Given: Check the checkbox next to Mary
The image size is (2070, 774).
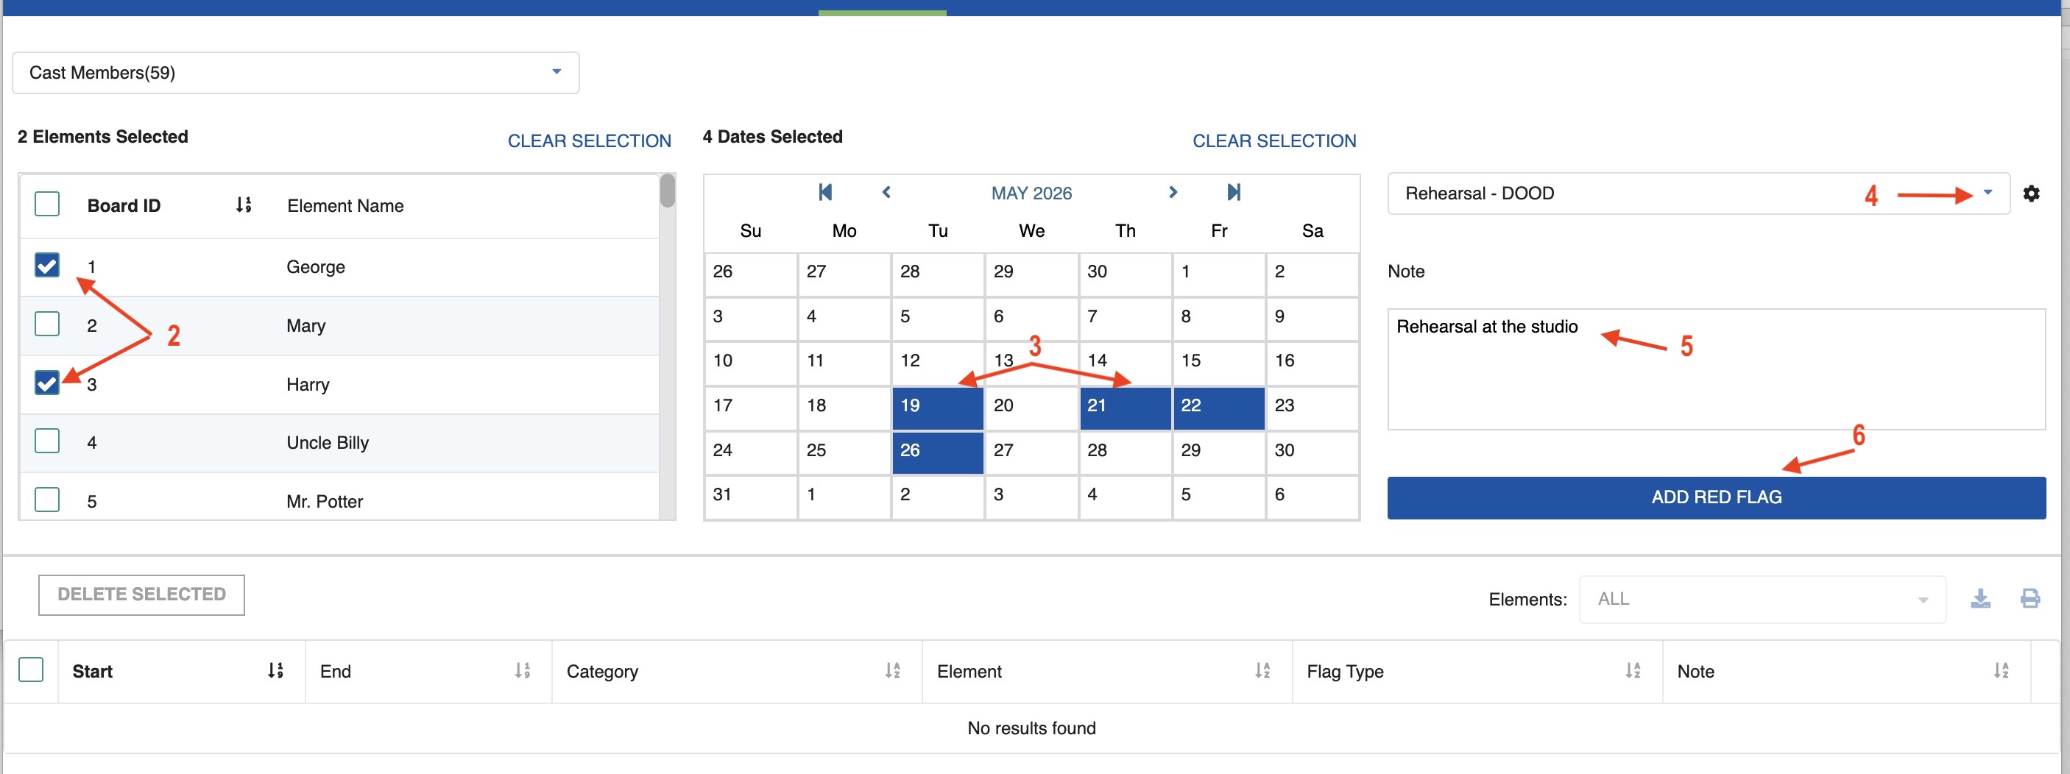Looking at the screenshot, I should 46,324.
